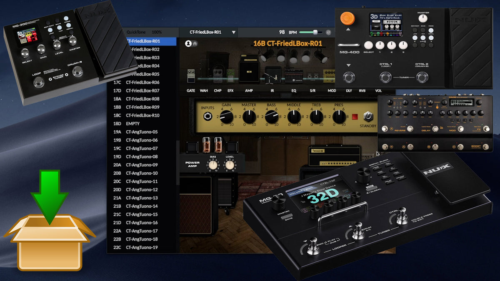
Task: Click the QuickTone 100% zoom label
Action: [144, 32]
